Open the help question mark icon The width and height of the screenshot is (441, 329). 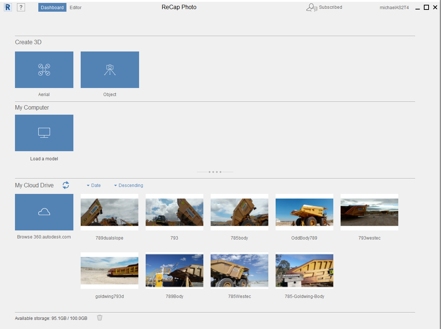pyautogui.click(x=21, y=7)
